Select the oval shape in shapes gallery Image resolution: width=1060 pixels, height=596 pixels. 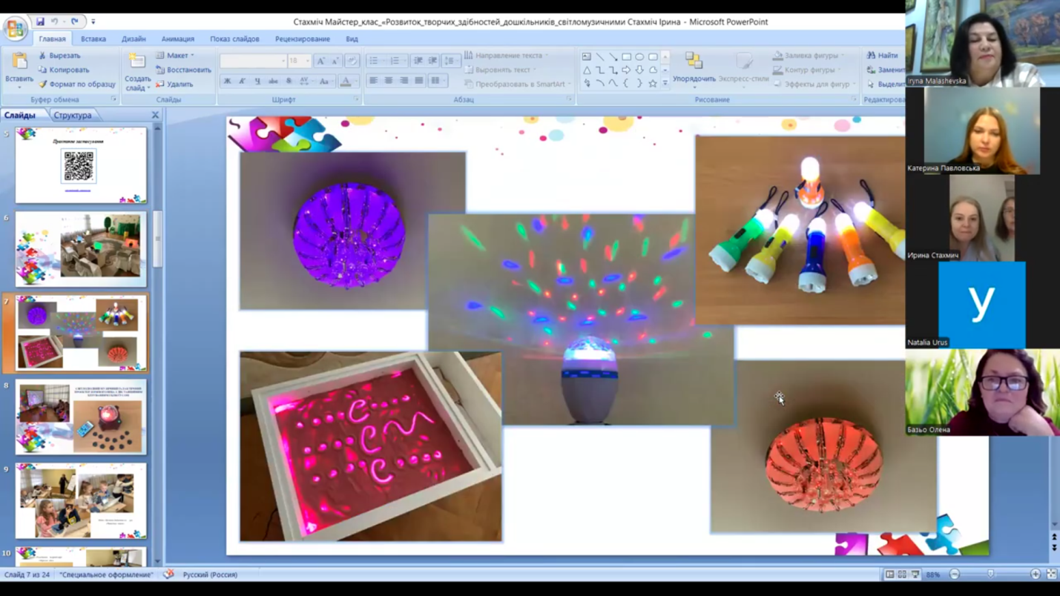(639, 56)
